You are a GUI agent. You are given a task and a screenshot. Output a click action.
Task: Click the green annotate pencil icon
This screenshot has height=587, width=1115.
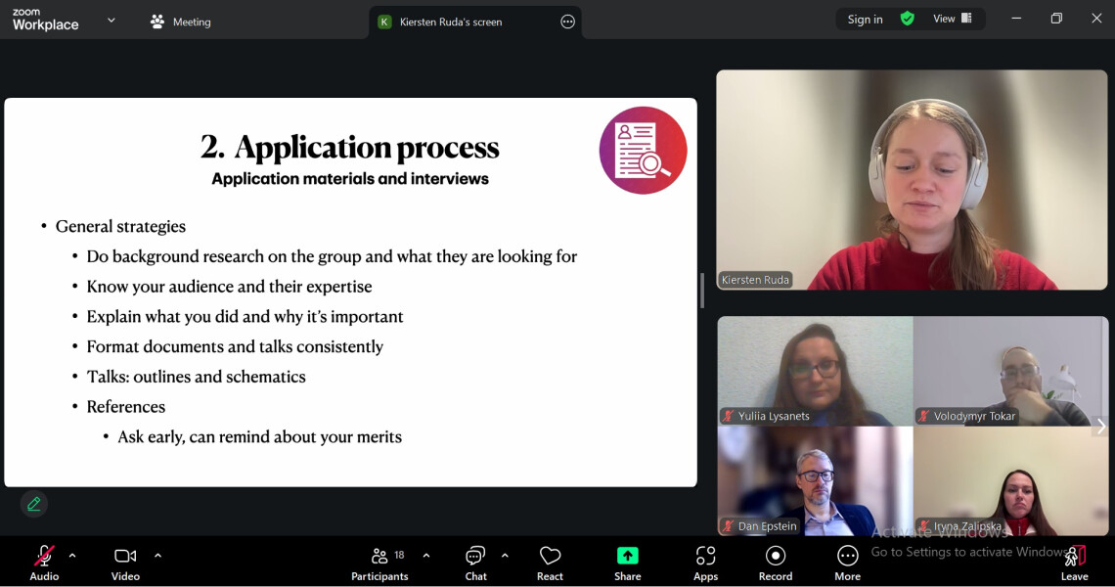pos(34,504)
